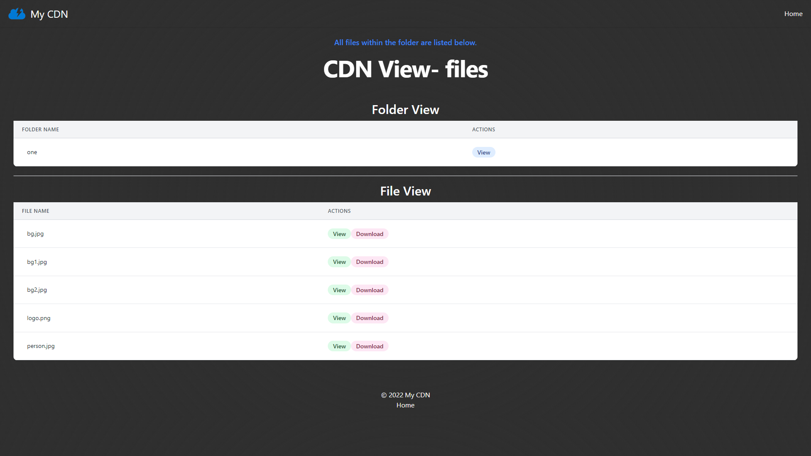This screenshot has width=811, height=456.
Task: Click the person.jpg file name
Action: pos(41,346)
